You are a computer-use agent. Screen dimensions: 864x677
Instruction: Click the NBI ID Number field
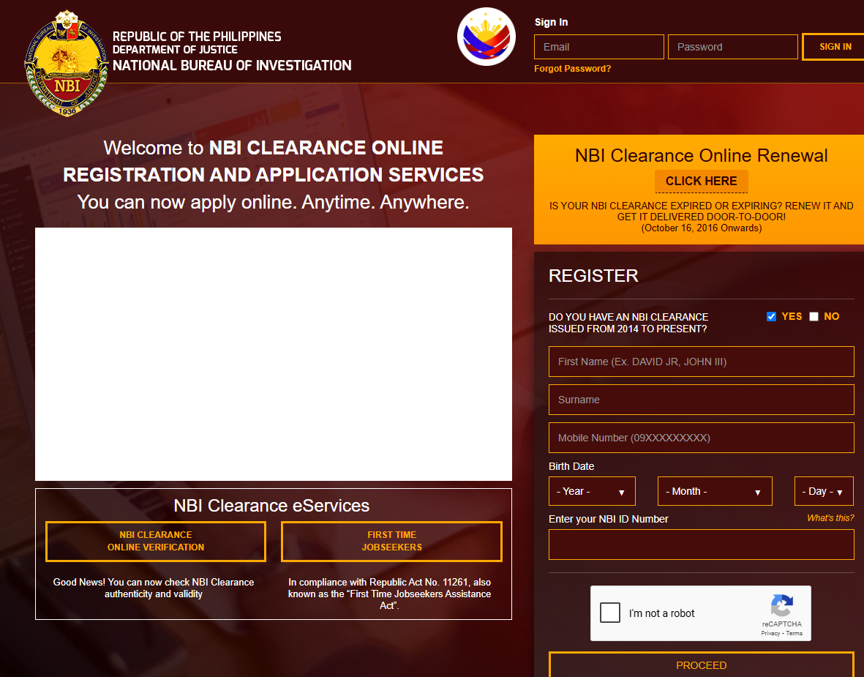coord(701,545)
